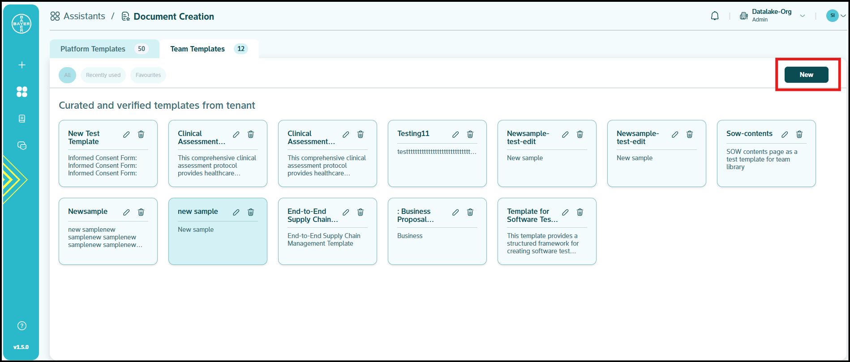This screenshot has width=850, height=362.
Task: Click the help question mark icon
Action: [21, 326]
